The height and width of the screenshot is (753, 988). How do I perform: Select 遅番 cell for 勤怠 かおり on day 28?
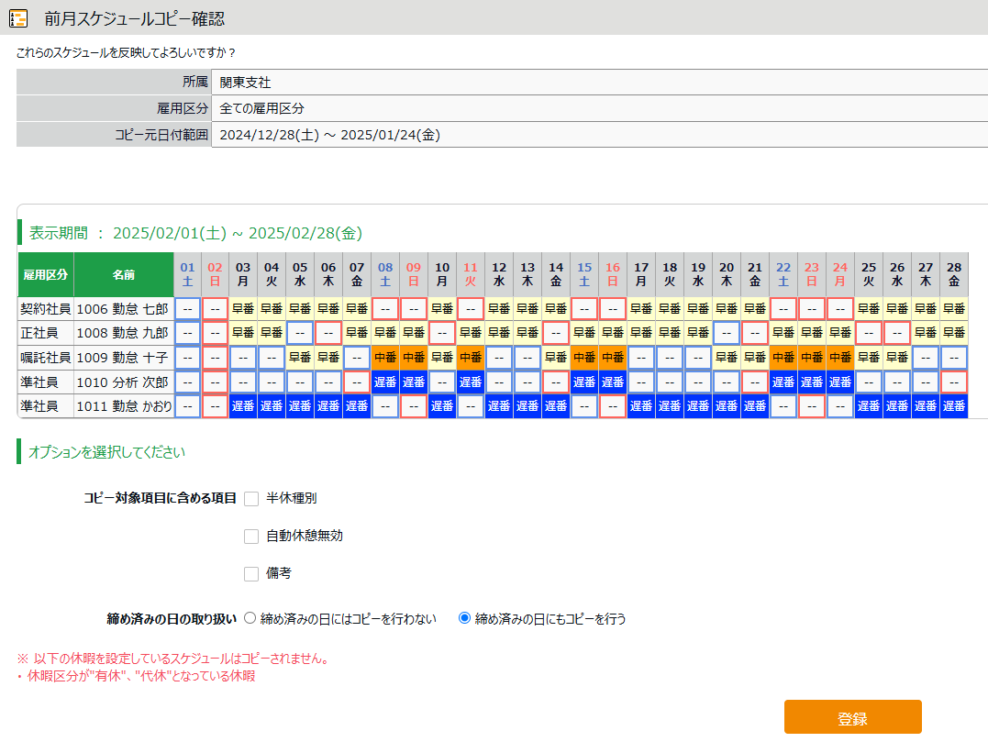pyautogui.click(x=954, y=406)
